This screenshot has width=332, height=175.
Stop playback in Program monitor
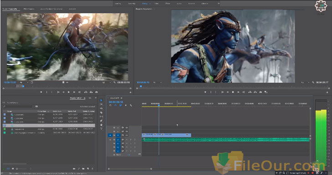pyautogui.click(x=233, y=92)
